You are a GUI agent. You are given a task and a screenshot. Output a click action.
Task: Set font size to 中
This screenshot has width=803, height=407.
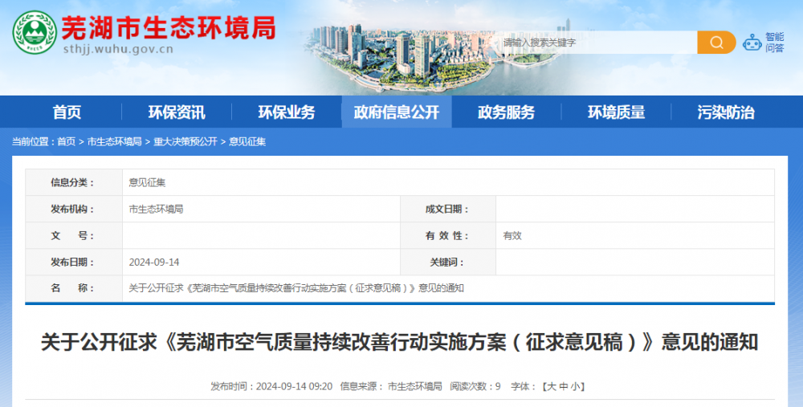pos(563,386)
